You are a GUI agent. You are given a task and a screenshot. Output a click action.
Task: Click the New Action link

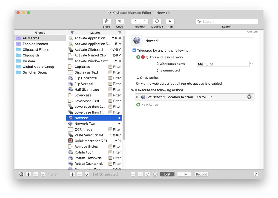click(x=150, y=104)
